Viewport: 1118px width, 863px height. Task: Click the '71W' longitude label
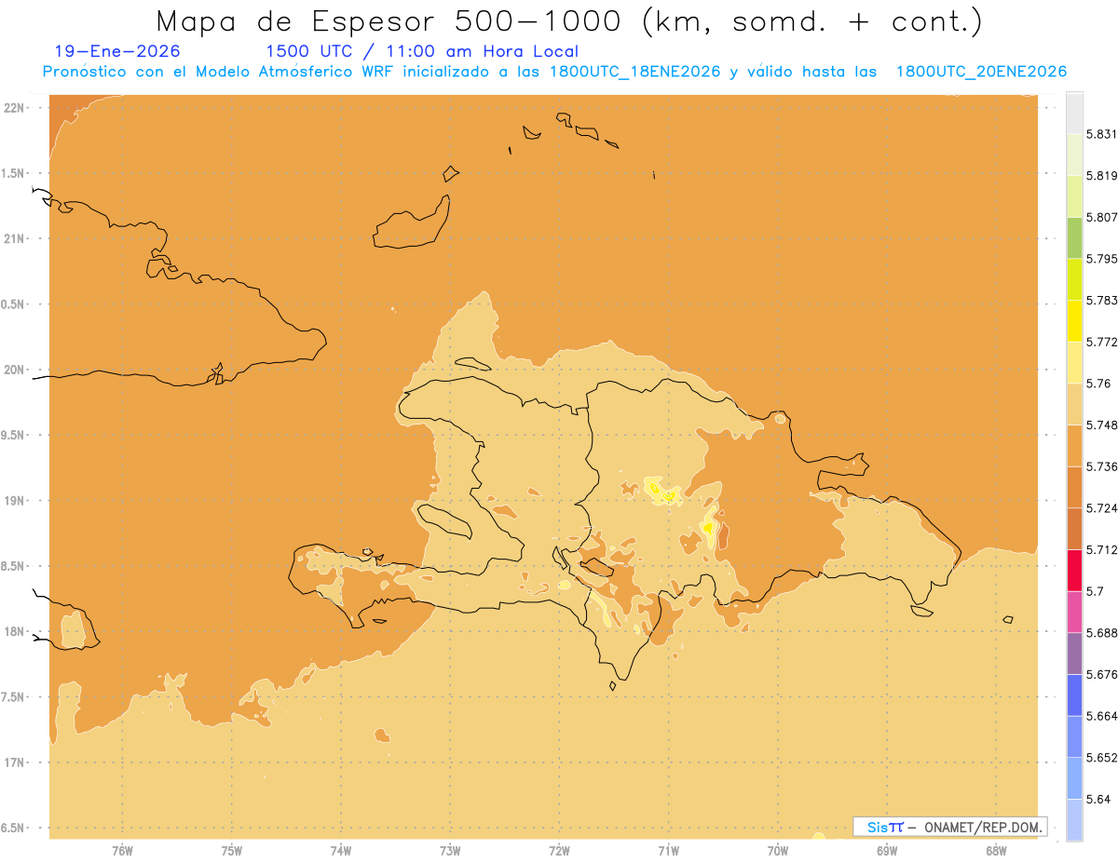tap(668, 850)
